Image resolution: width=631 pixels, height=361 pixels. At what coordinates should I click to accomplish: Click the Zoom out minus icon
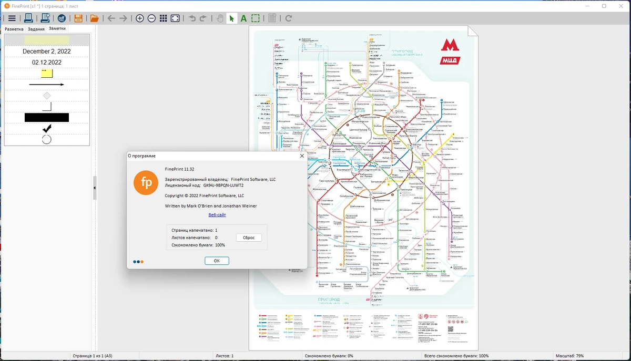[151, 18]
